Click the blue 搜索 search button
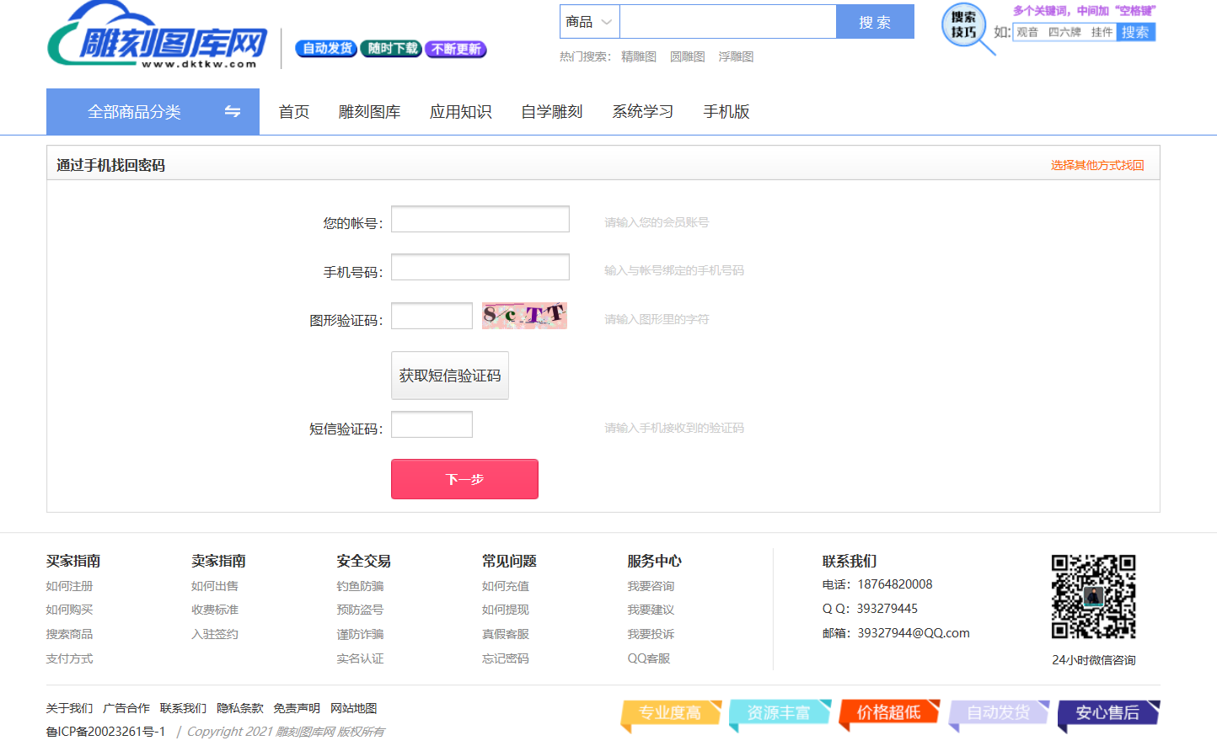The height and width of the screenshot is (746, 1217). tap(875, 21)
